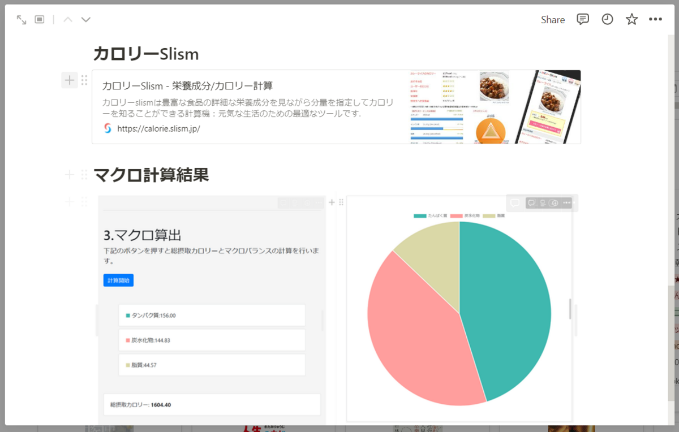
Task: Click the beige 脂質 legend swatch
Action: (x=489, y=216)
